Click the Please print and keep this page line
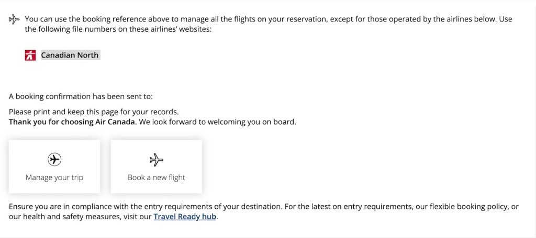This screenshot has width=536, height=238. coord(94,112)
